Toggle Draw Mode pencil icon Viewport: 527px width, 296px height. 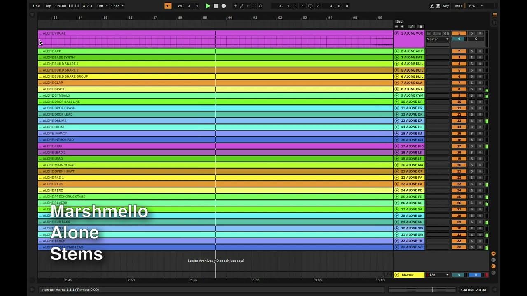432,6
